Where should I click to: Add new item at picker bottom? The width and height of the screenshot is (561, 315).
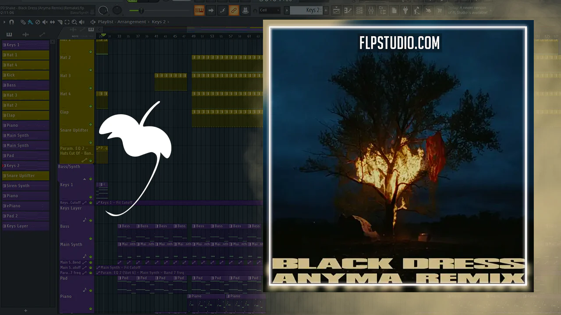tap(25, 311)
